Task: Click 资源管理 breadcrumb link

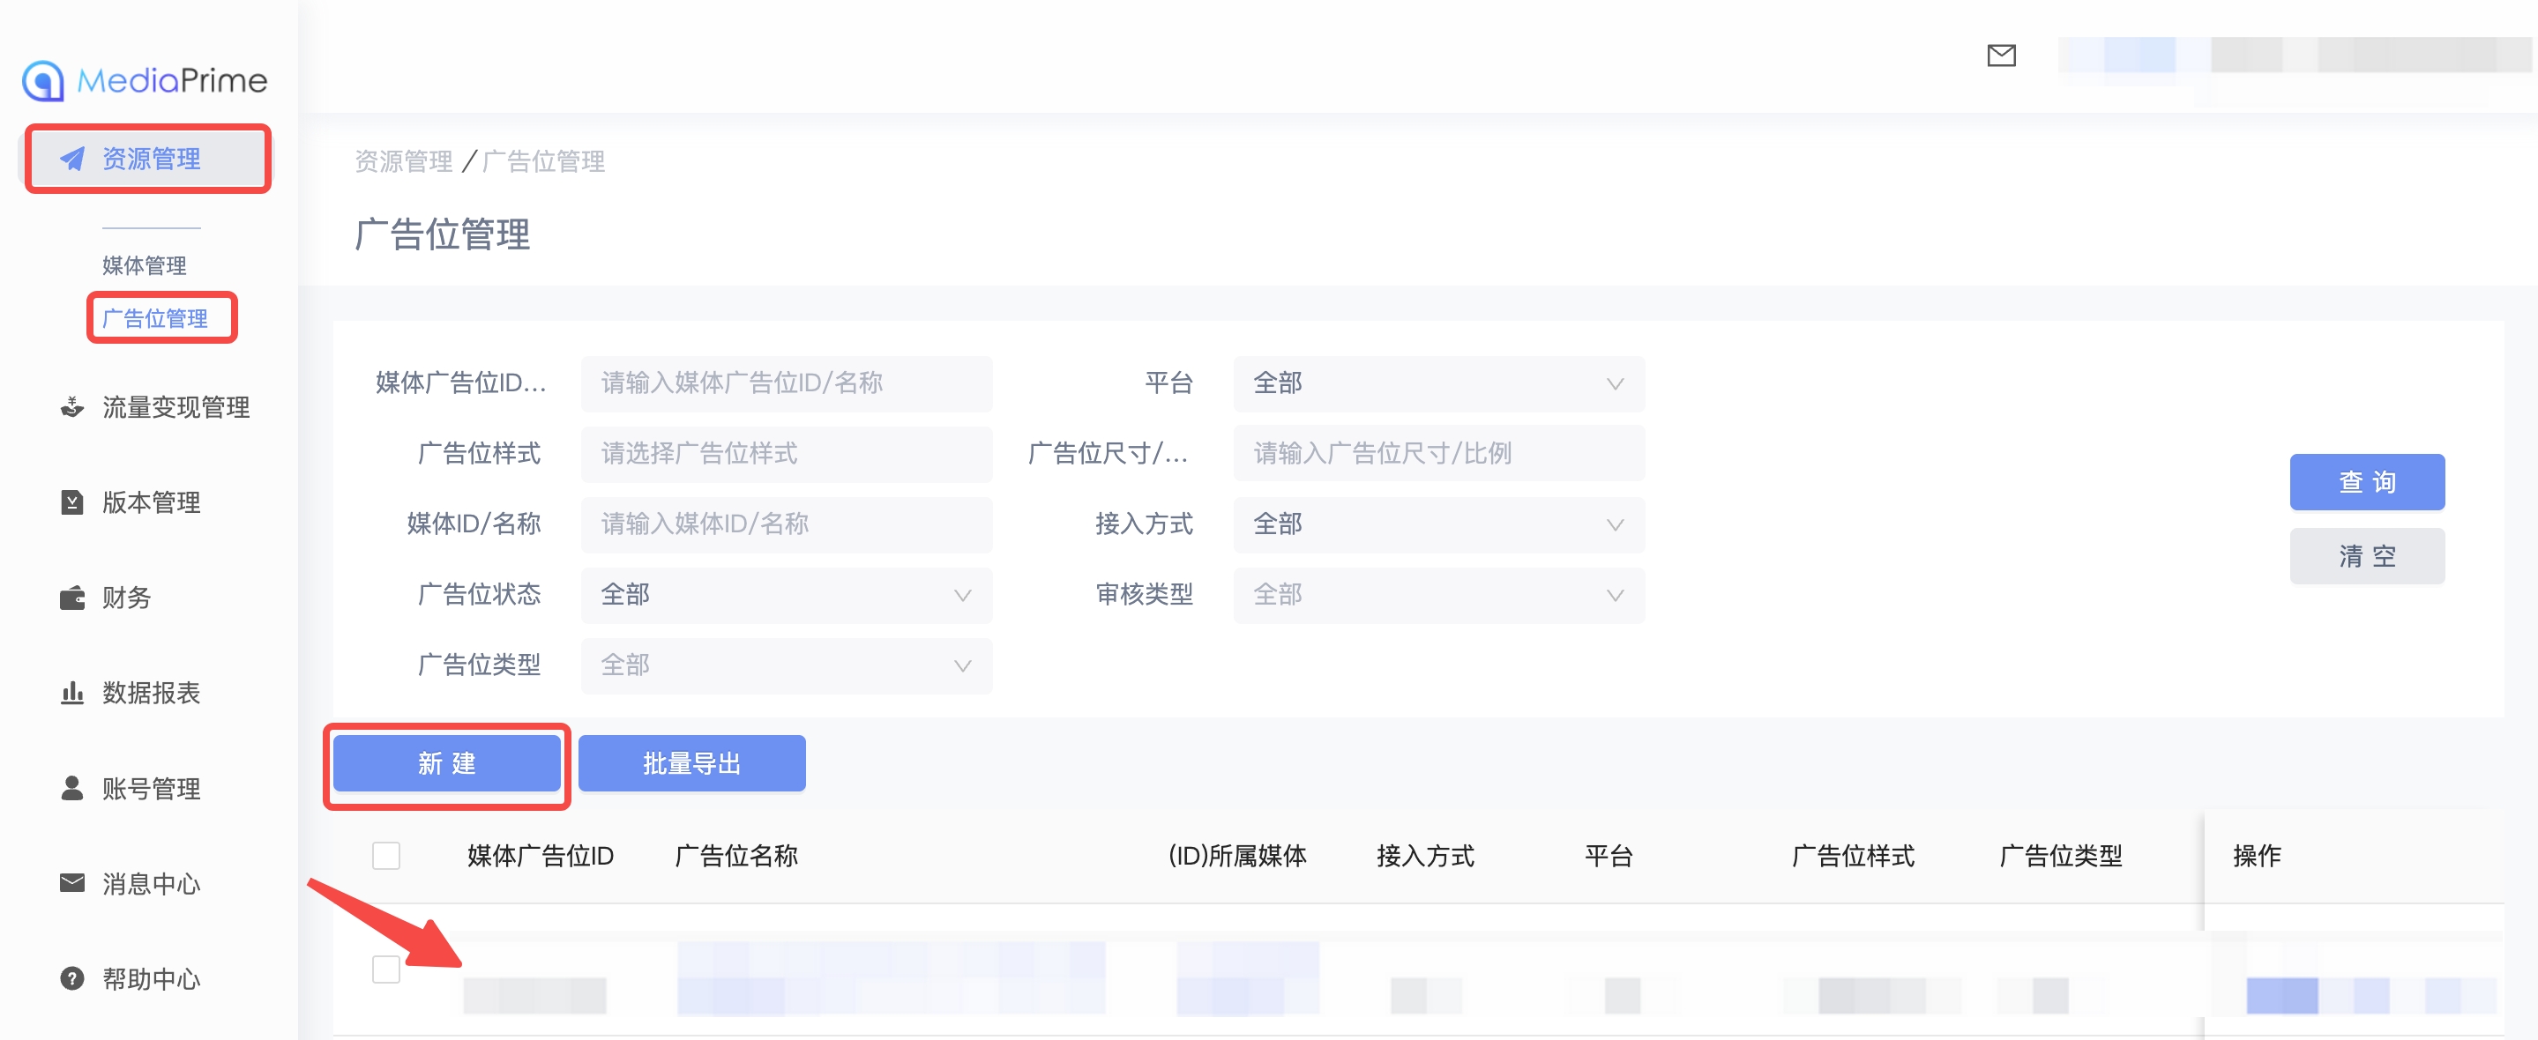Action: coord(404,161)
